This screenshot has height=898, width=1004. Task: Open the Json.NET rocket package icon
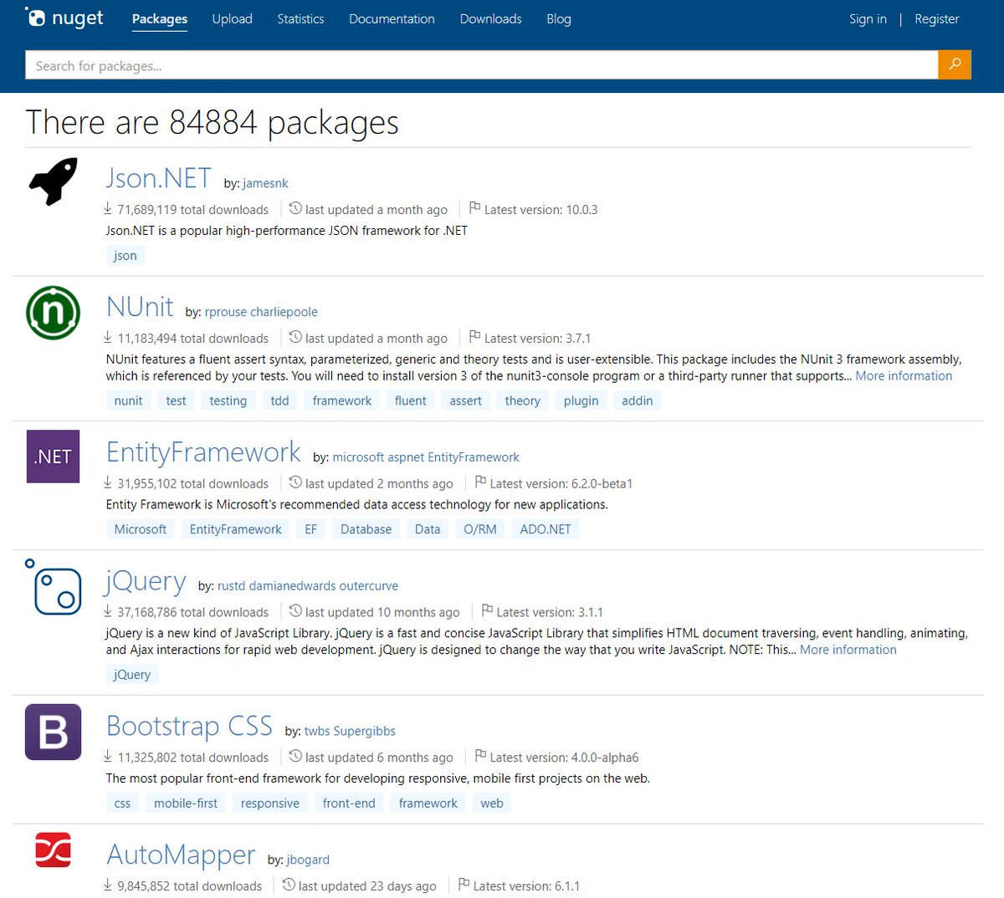[54, 181]
